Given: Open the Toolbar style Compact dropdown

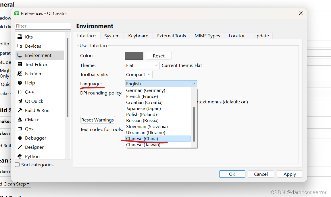Looking at the screenshot, I should 139,74.
